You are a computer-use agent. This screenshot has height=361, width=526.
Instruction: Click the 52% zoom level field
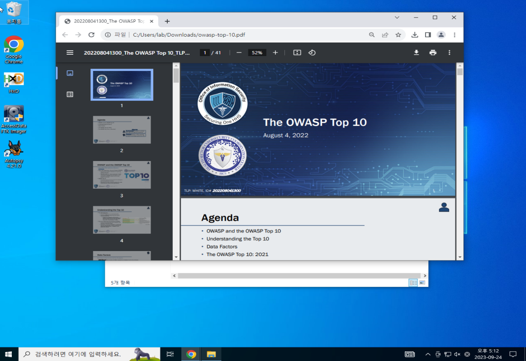(257, 52)
